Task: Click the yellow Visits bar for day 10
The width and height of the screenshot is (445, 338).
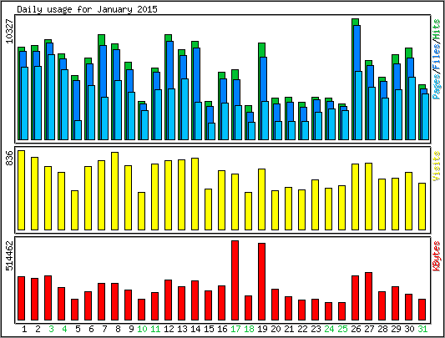Action: (141, 211)
